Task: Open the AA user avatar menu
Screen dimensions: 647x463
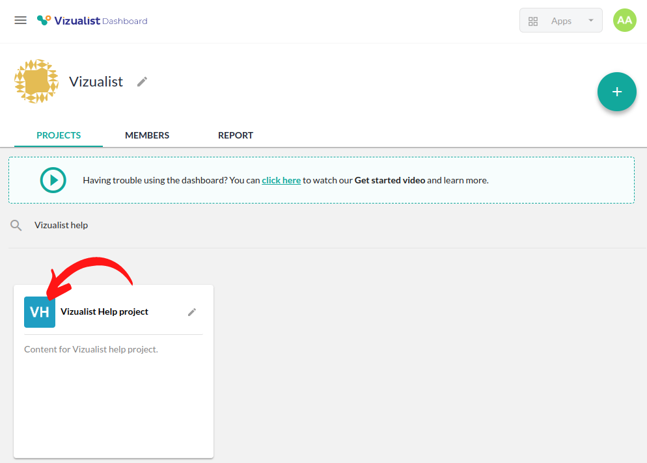Action: [x=624, y=20]
